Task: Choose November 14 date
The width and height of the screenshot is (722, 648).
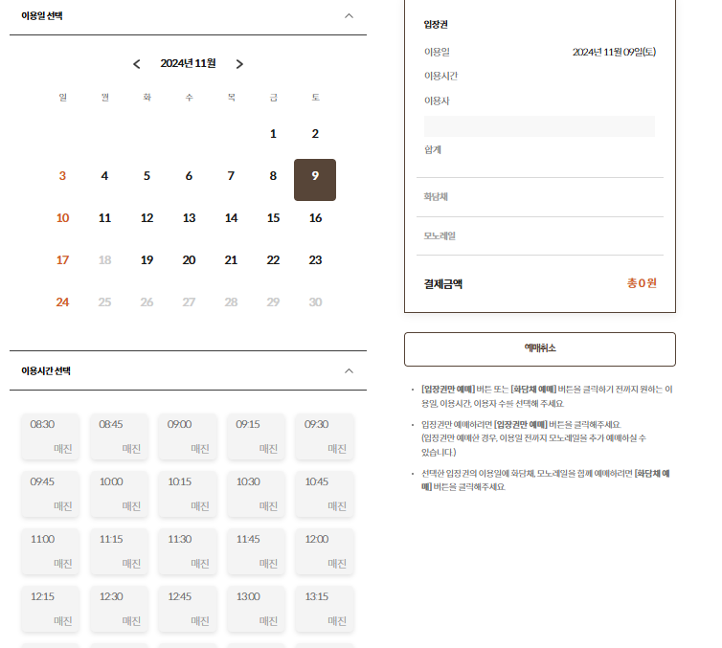Action: (231, 218)
